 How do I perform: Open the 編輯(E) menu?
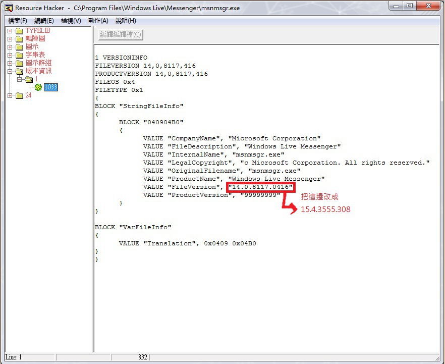(44, 21)
